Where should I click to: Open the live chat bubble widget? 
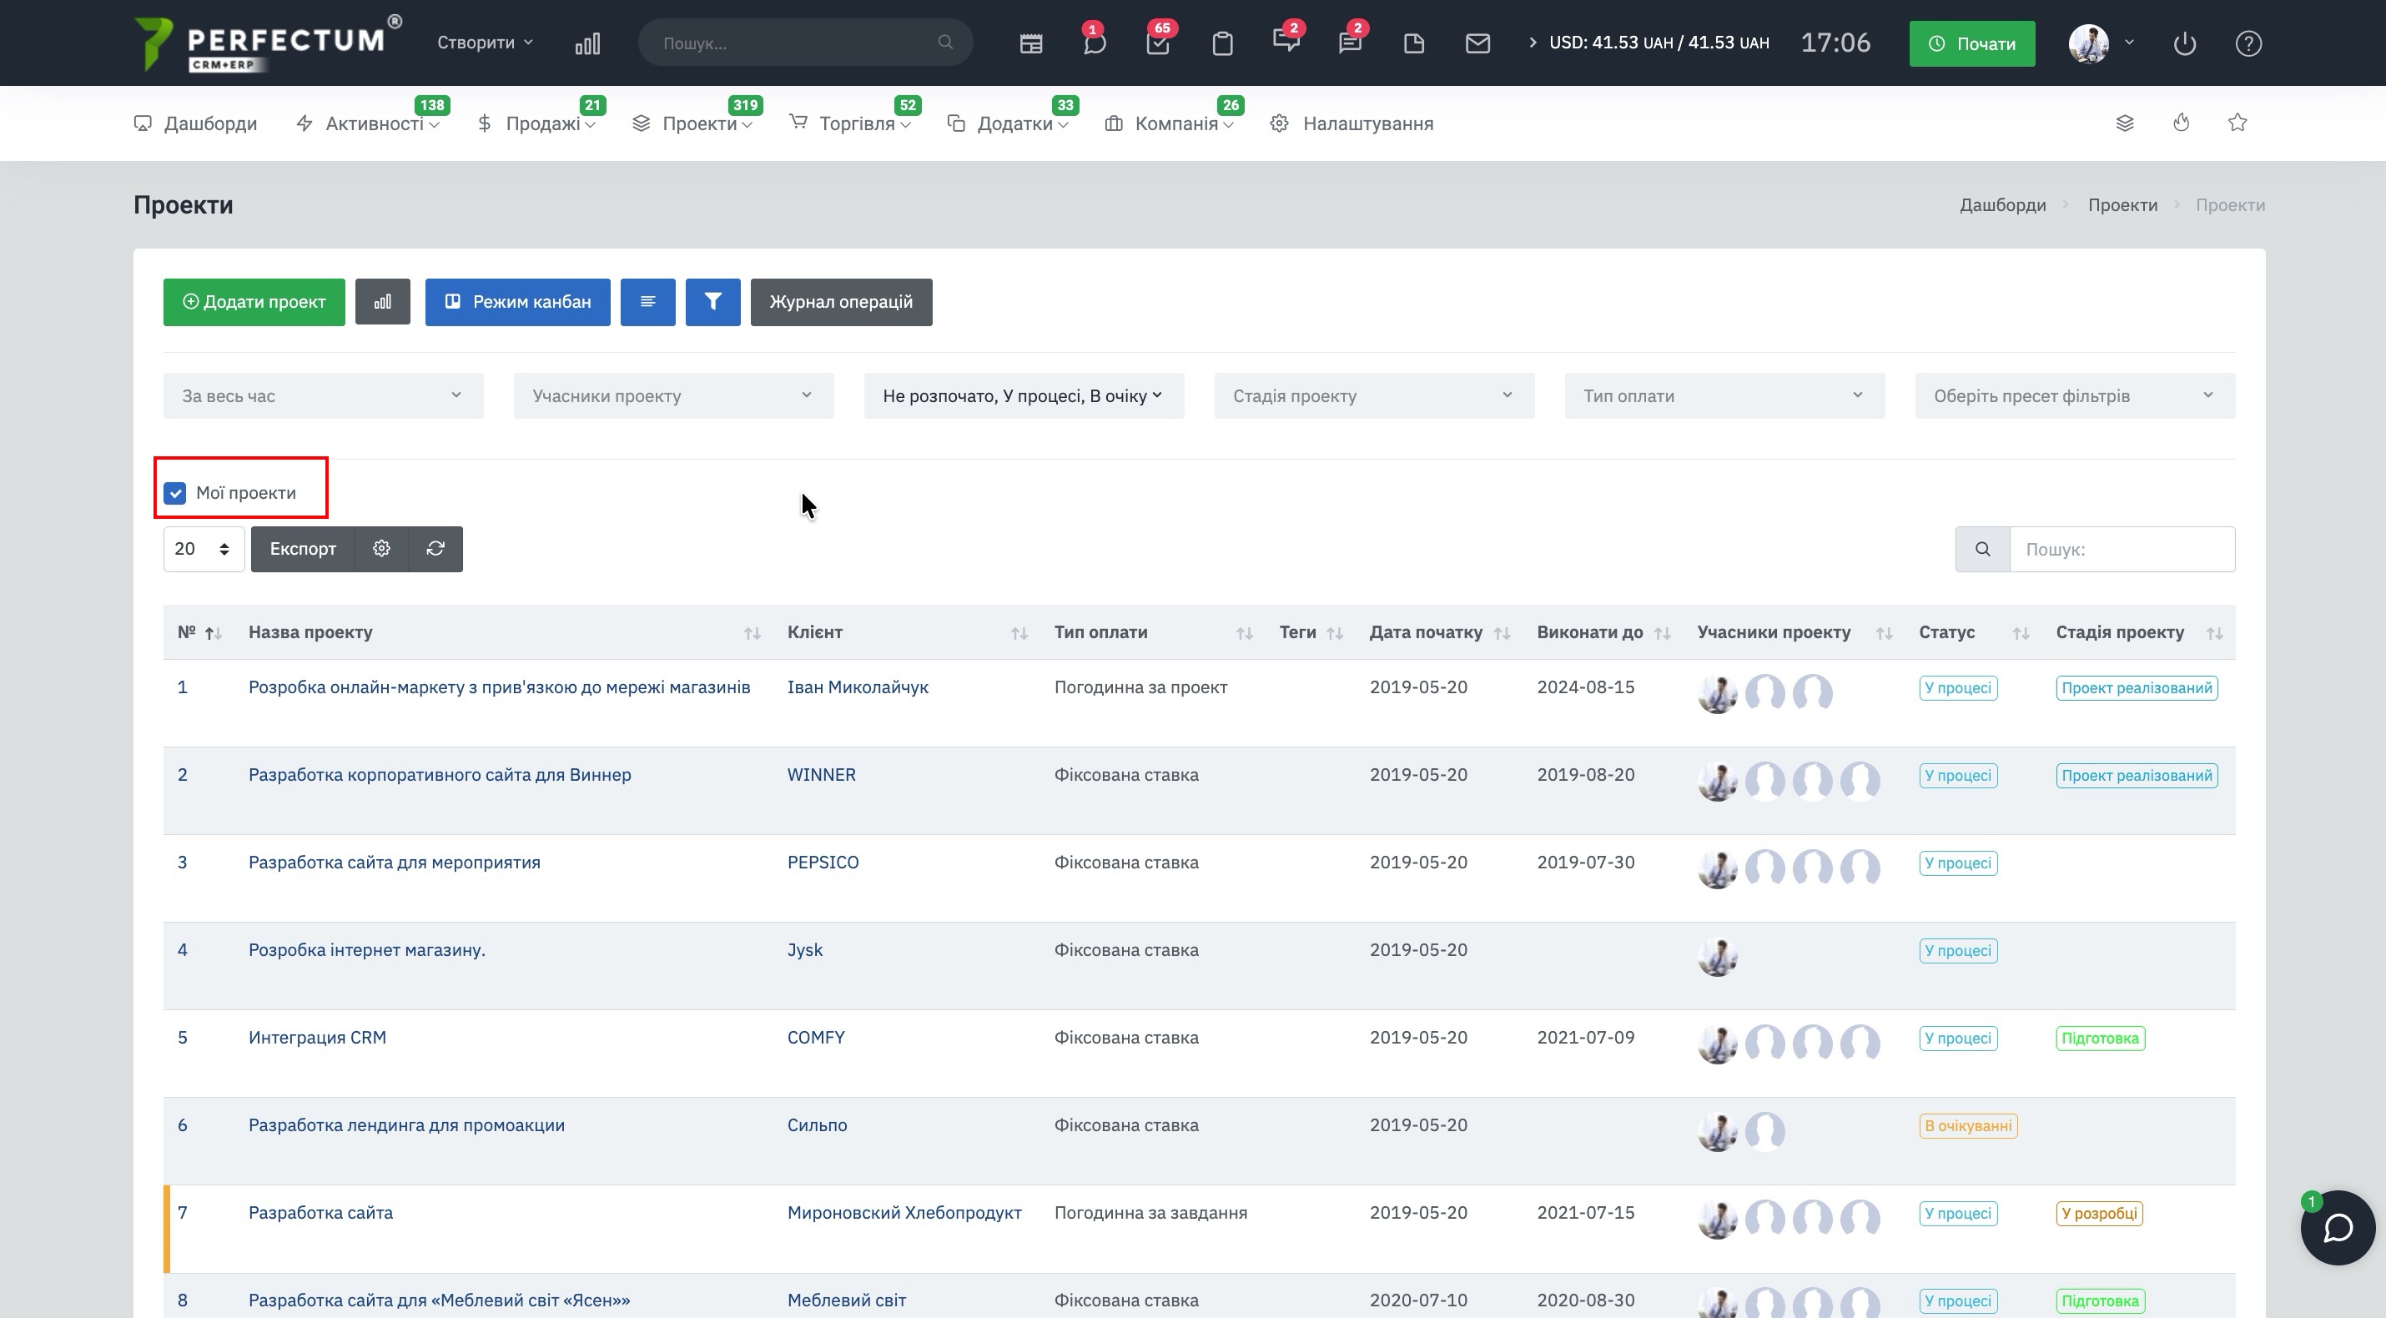pyautogui.click(x=2337, y=1227)
